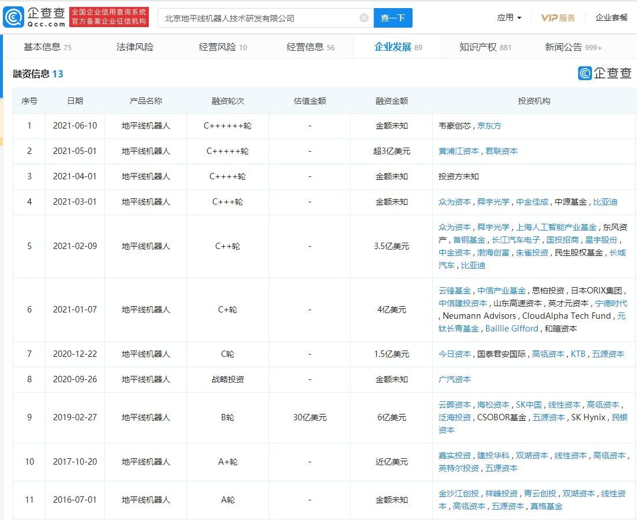Open 广汽资本 investor link
Screen dimensions: 637x520
[455, 379]
